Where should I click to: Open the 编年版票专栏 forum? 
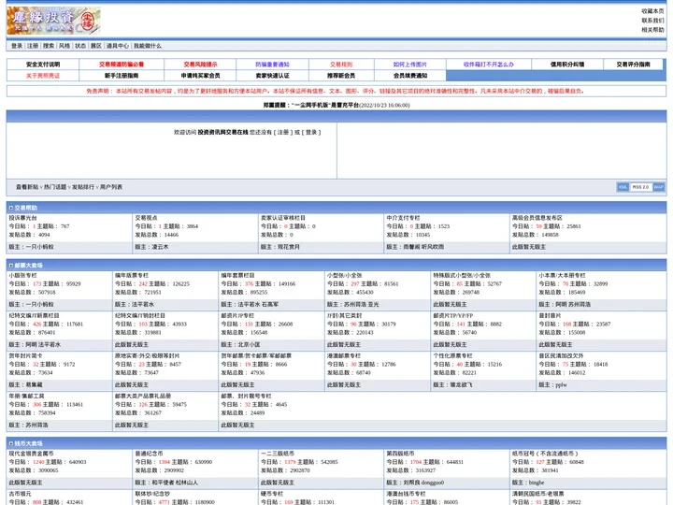tap(132, 275)
